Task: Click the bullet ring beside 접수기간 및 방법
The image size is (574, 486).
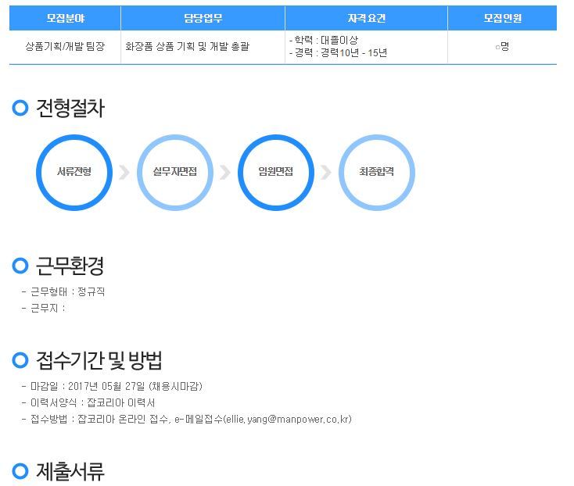Action: coord(20,360)
